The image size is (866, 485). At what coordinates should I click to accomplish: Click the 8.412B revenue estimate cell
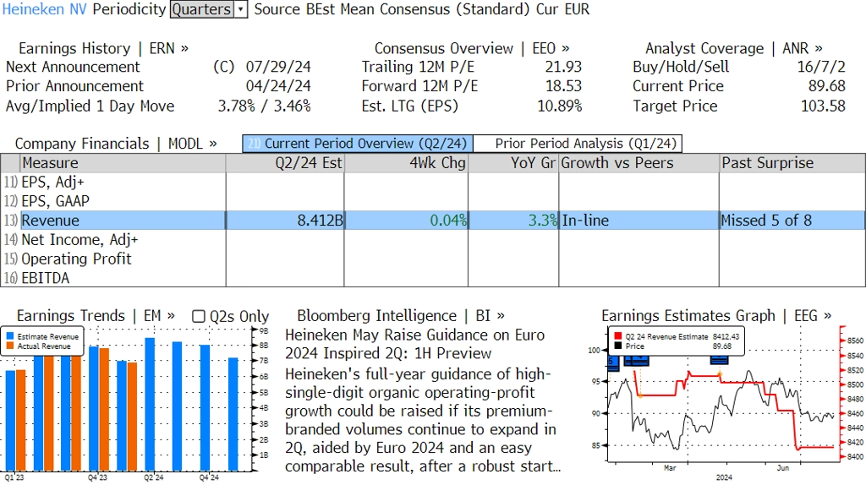[x=285, y=221]
